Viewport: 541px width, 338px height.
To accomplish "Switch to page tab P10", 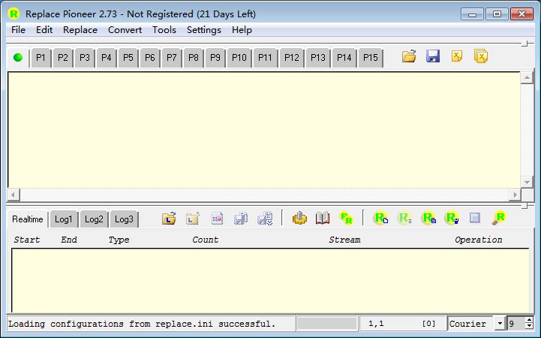I will pyautogui.click(x=239, y=58).
